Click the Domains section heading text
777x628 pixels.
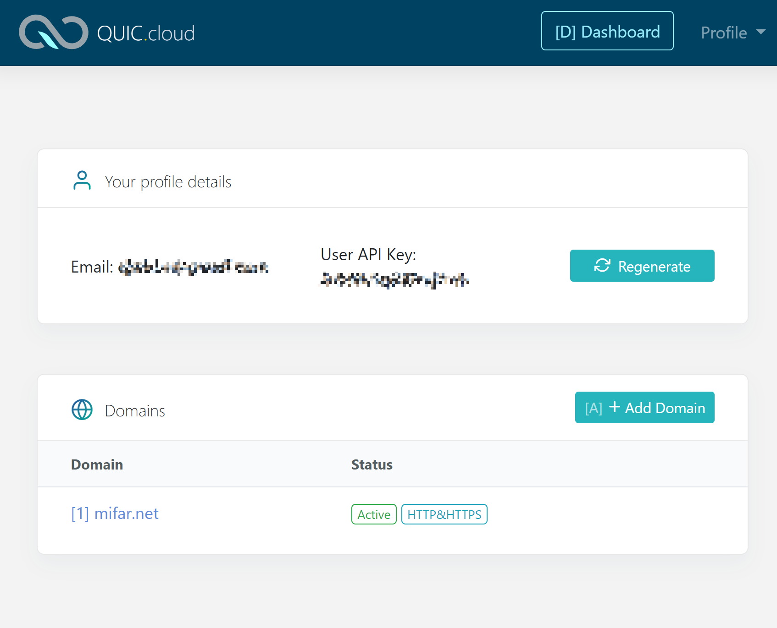135,411
